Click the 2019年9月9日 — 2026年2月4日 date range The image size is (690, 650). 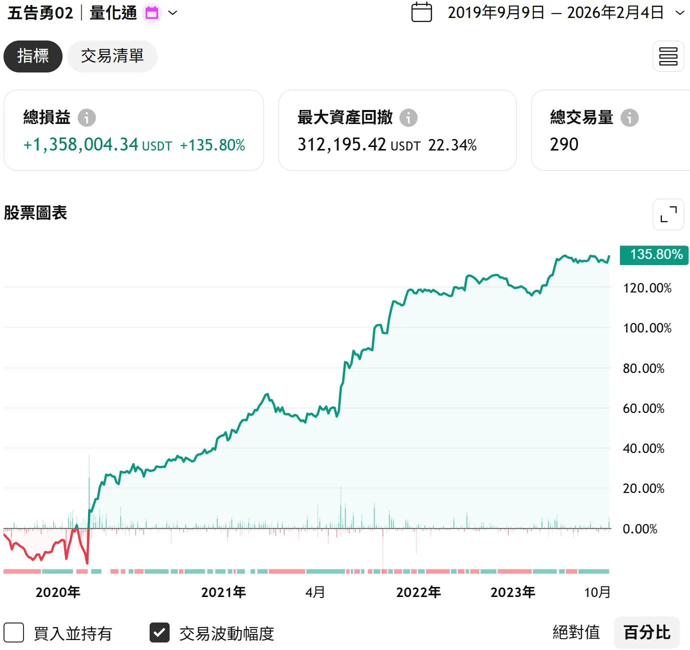tap(555, 13)
